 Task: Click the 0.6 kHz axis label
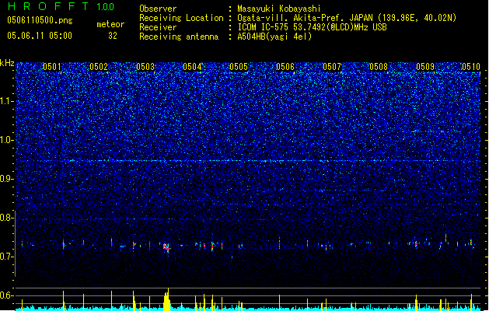6,295
